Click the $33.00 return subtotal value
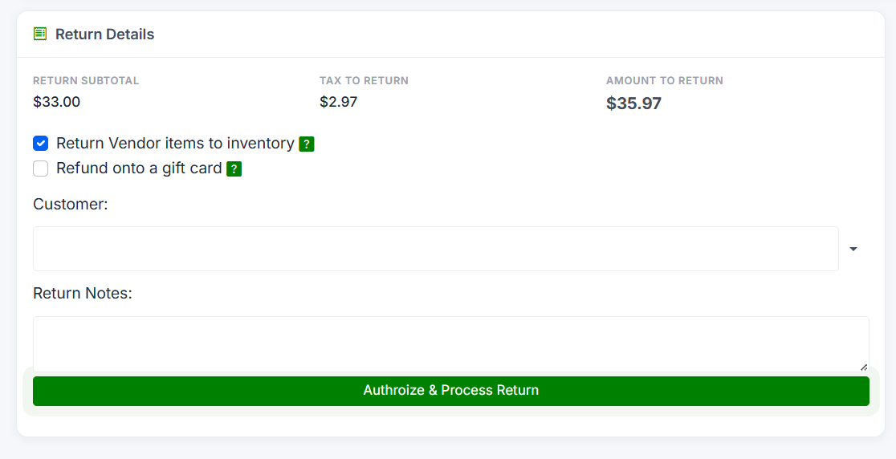The image size is (896, 459). click(x=56, y=102)
